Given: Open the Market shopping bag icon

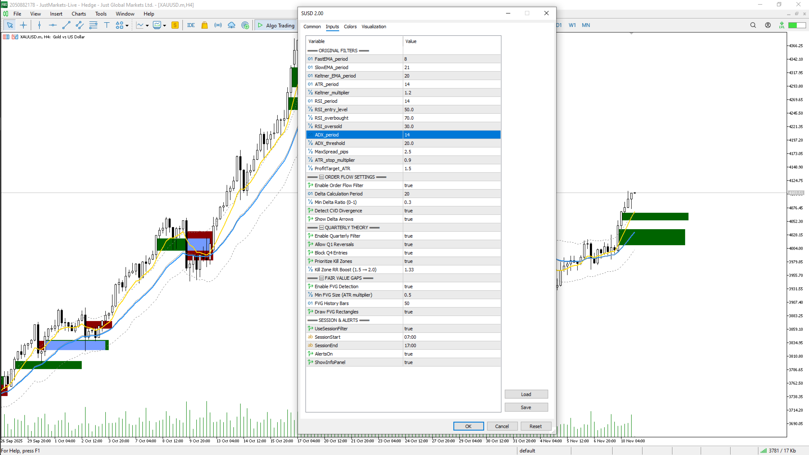Looking at the screenshot, I should coord(204,25).
